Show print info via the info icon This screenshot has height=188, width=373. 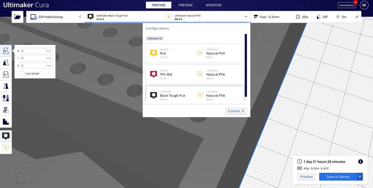coord(361,162)
